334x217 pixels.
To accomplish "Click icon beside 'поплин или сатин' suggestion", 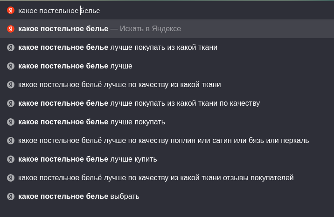I will coord(11,141).
